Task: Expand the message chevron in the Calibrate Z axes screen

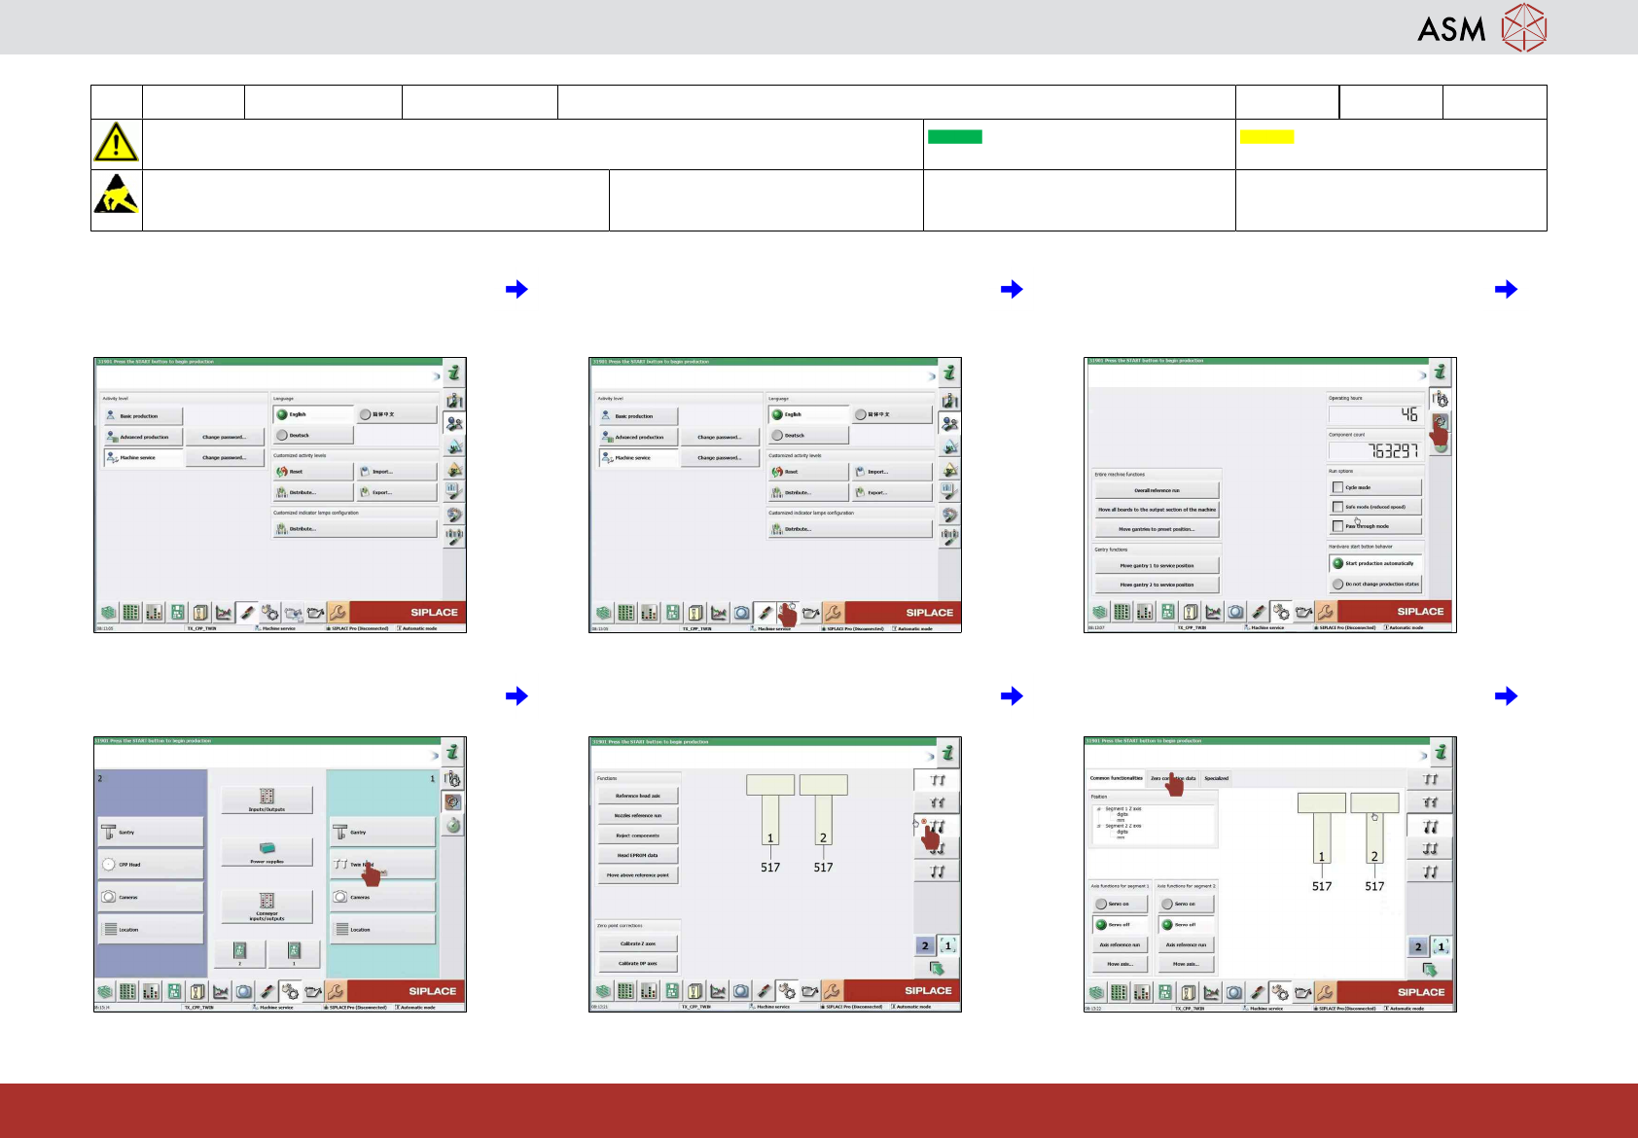Action: pyautogui.click(x=931, y=755)
